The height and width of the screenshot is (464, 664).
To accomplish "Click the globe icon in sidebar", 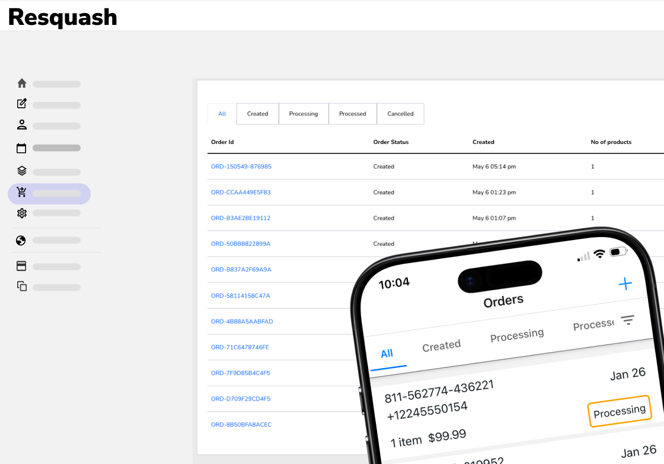I will [x=21, y=241].
